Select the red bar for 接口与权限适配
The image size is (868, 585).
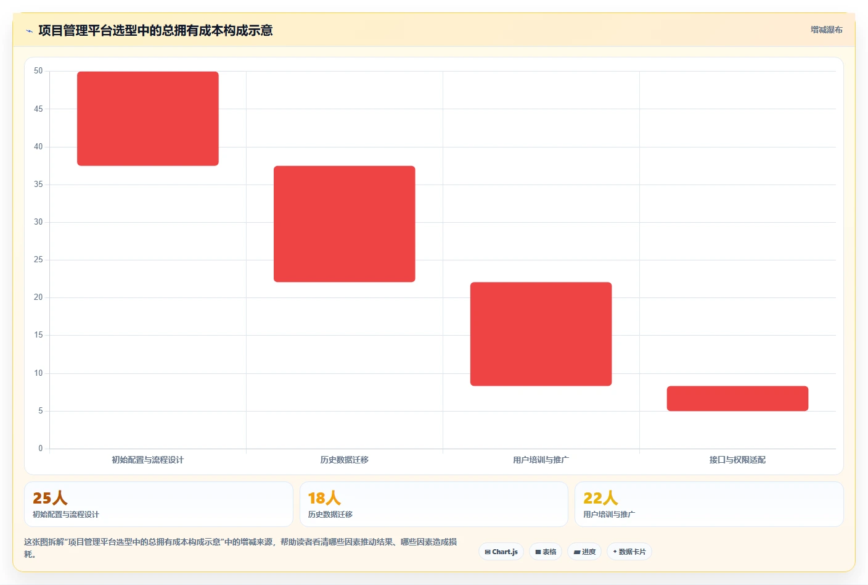click(737, 399)
